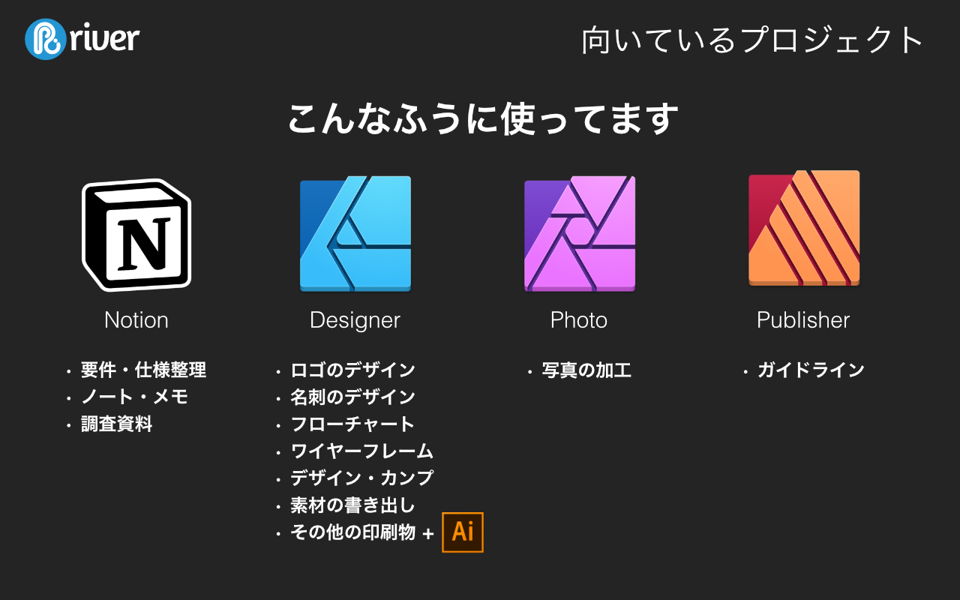Screen dimensions: 960x600
Task: Click the bullet 素材の書き出し
Action: pyautogui.click(x=352, y=505)
